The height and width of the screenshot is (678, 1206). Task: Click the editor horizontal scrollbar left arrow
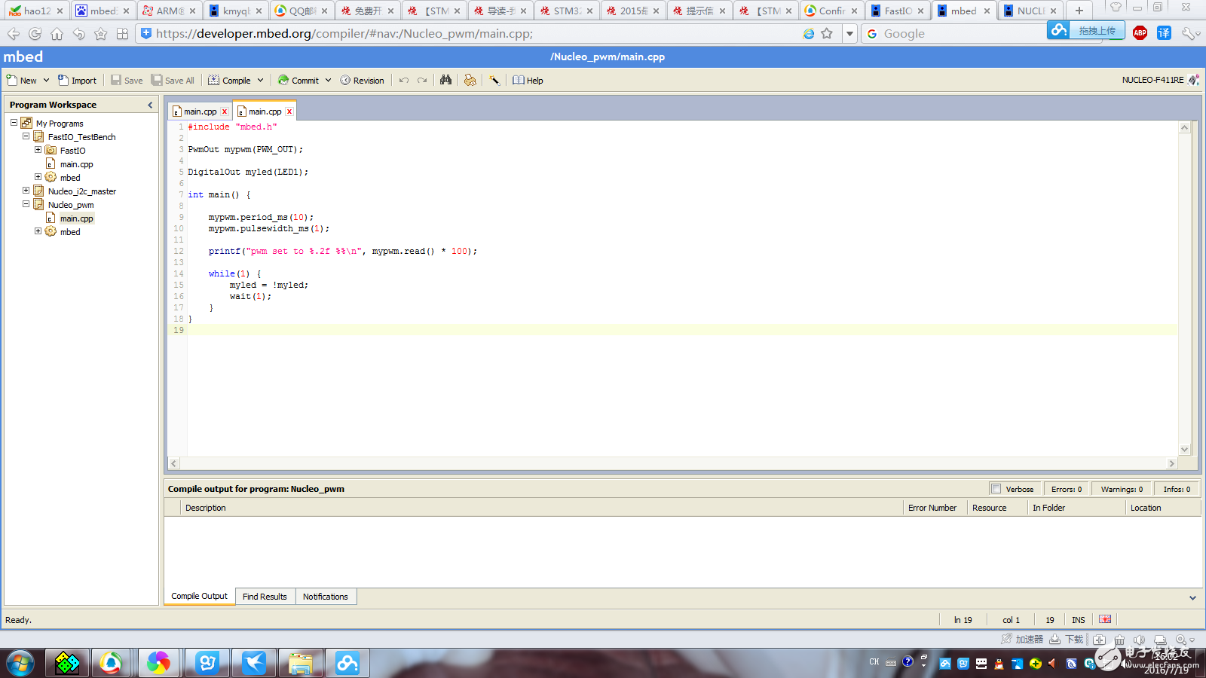(174, 463)
